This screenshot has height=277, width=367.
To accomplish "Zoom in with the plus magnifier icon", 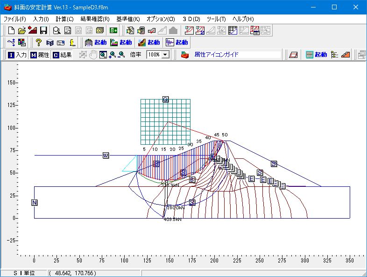I will coord(113,55).
